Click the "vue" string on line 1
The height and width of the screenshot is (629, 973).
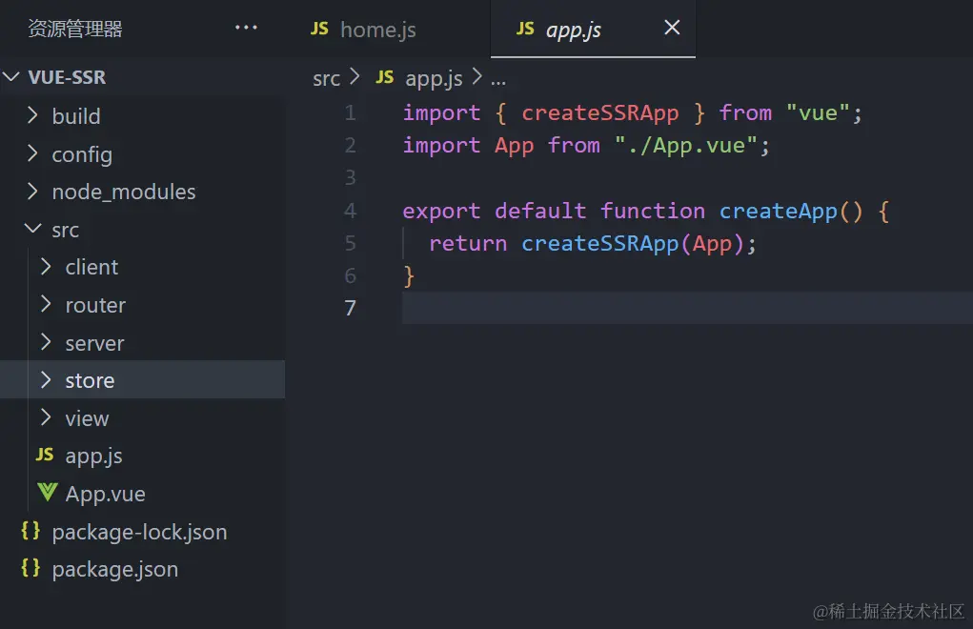click(818, 112)
